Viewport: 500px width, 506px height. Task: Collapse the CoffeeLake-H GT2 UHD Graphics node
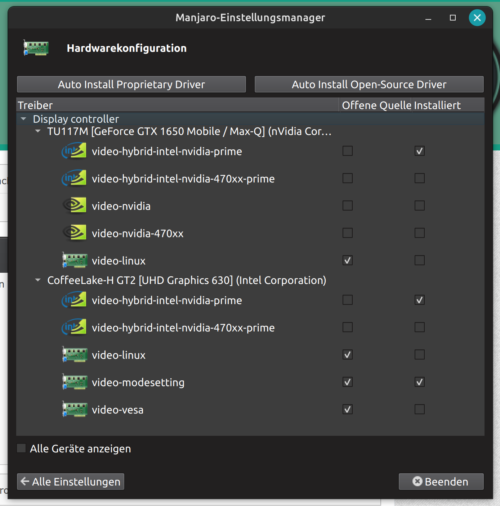coord(38,280)
